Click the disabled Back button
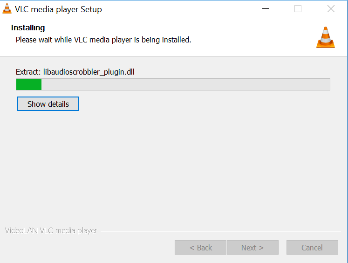348x263 pixels. coord(200,247)
